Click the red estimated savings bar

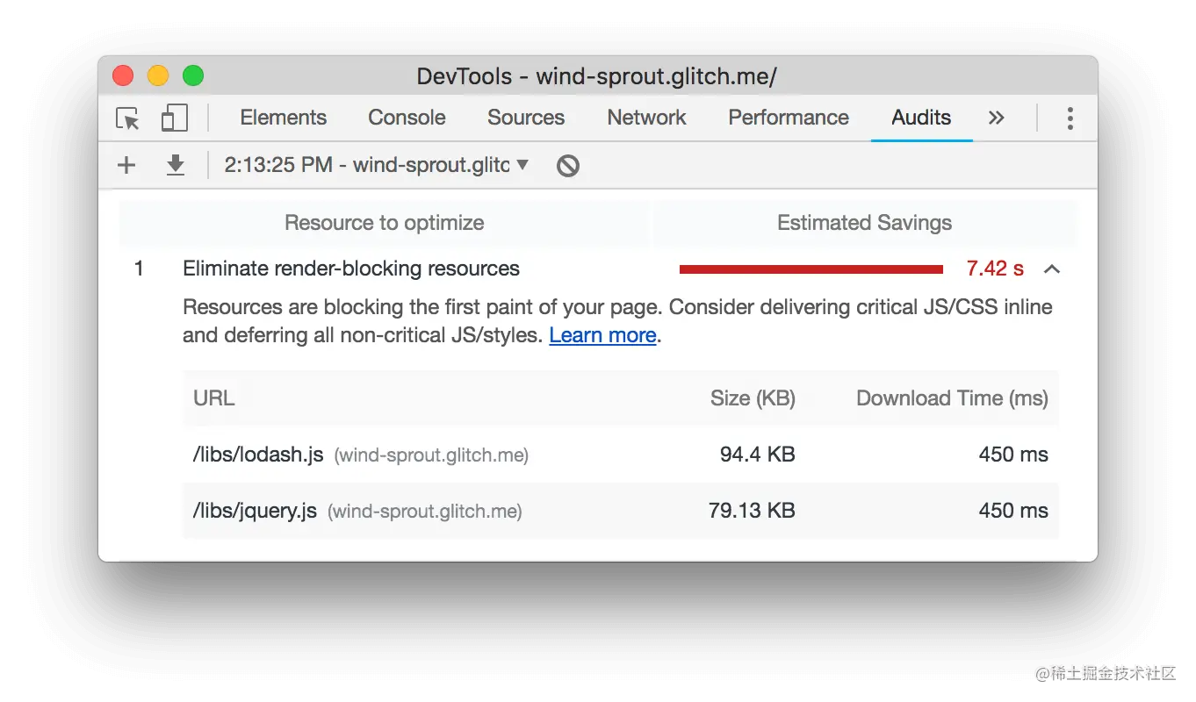811,269
